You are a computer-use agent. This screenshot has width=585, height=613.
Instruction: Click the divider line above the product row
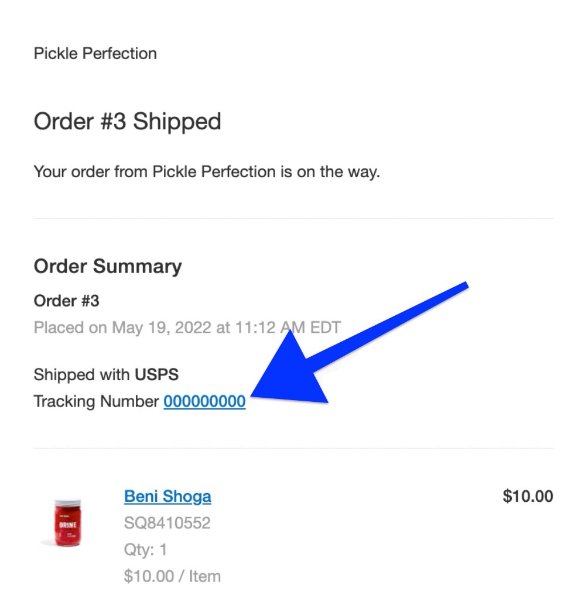click(293, 449)
